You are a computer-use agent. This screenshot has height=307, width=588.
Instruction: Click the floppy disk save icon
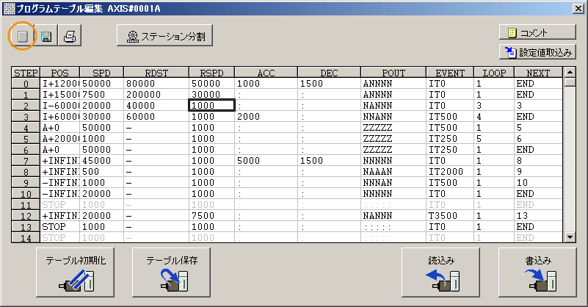(46, 36)
